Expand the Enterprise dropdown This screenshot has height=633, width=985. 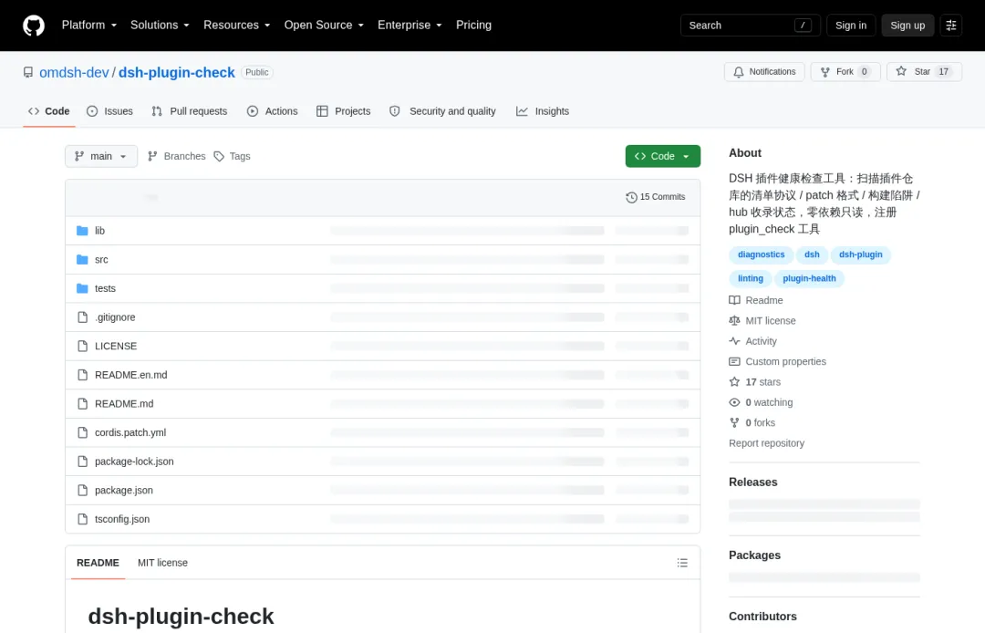point(410,26)
